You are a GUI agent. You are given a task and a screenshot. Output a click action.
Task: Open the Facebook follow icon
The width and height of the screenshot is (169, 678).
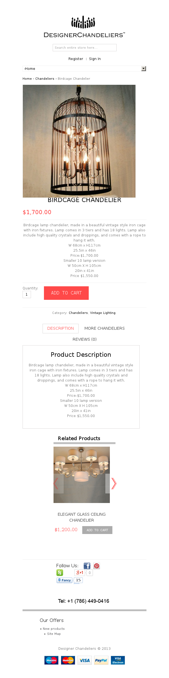pyautogui.click(x=87, y=566)
